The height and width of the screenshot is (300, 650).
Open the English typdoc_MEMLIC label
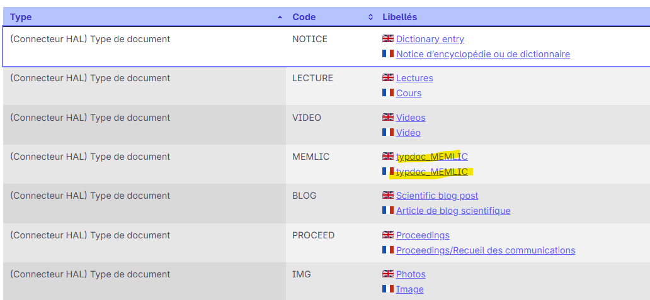(x=432, y=157)
